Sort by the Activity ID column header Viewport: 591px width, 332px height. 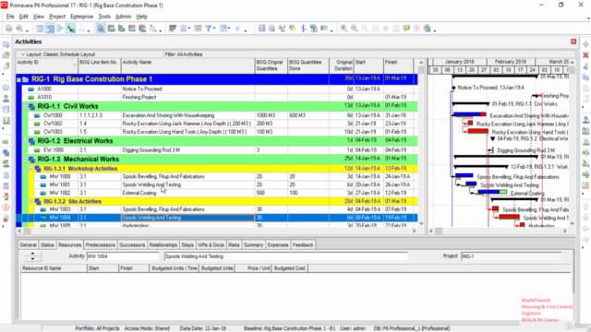(x=47, y=65)
